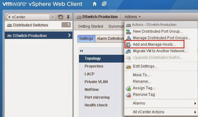Click the Edit Settings icon in menu
The height and width of the screenshot is (117, 198).
coord(128,67)
